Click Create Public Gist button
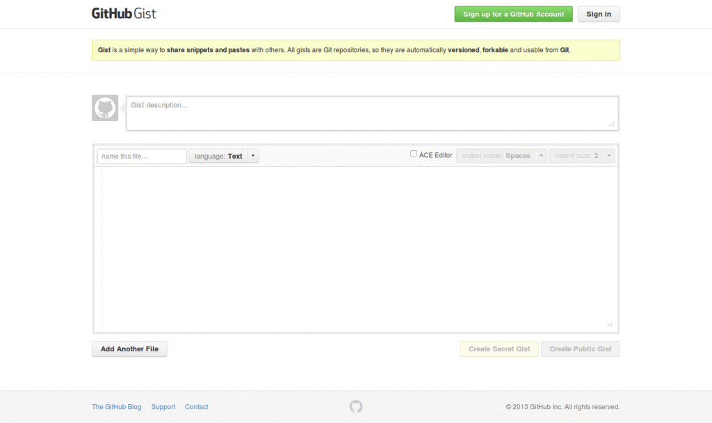The image size is (712, 423). point(581,349)
